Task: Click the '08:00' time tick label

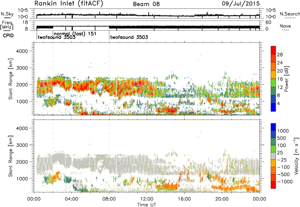Action: (109, 199)
